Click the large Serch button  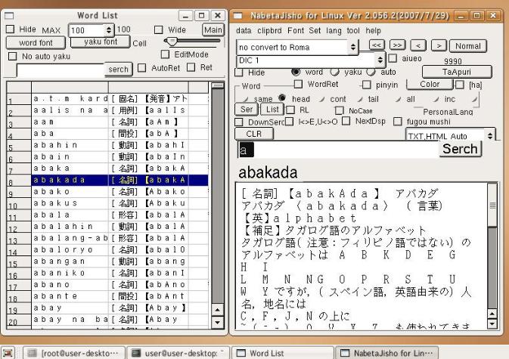[x=460, y=149]
